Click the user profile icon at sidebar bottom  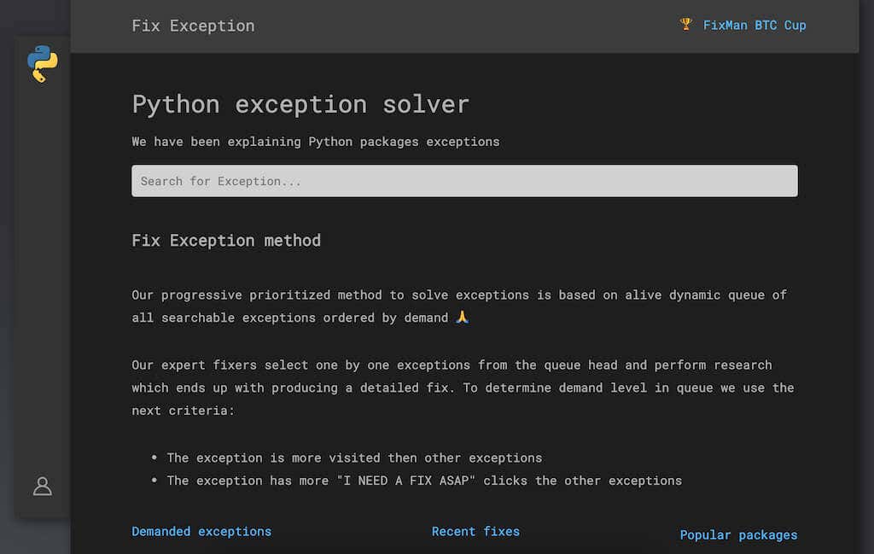tap(42, 486)
